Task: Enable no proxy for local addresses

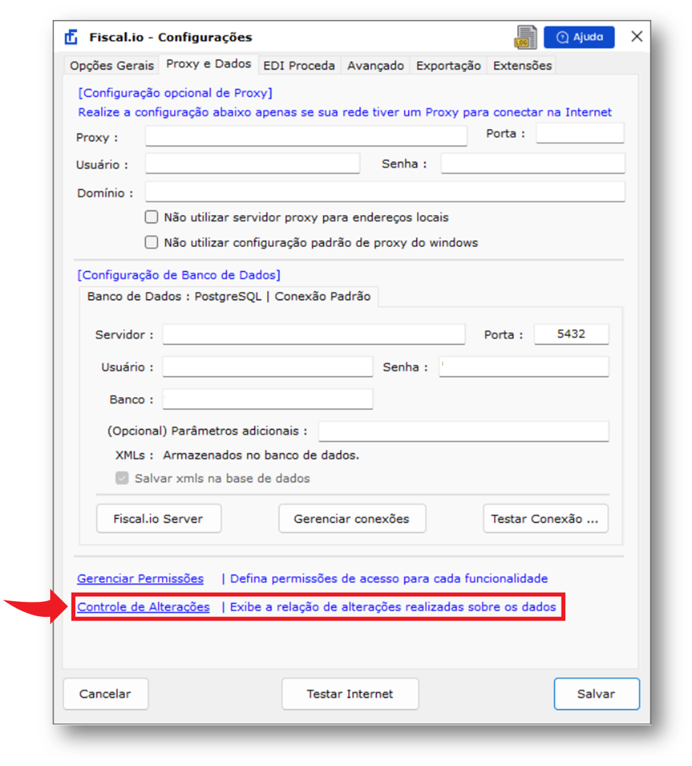Action: tap(151, 217)
